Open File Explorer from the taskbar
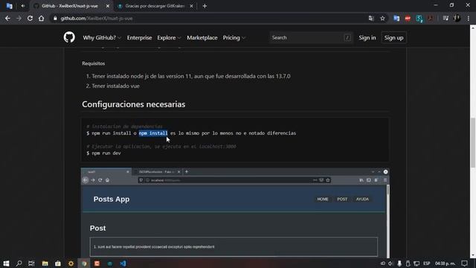 point(45,263)
